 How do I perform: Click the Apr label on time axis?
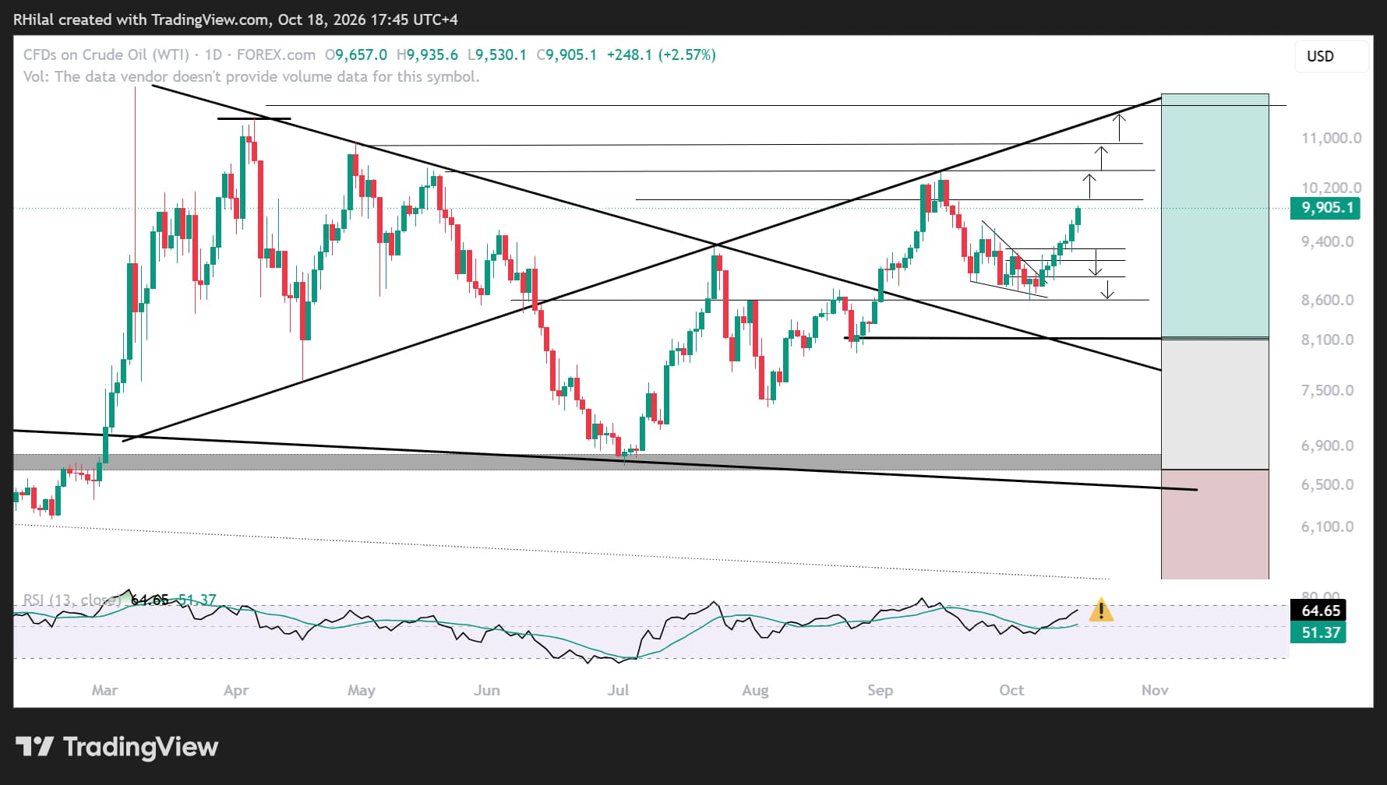click(236, 690)
